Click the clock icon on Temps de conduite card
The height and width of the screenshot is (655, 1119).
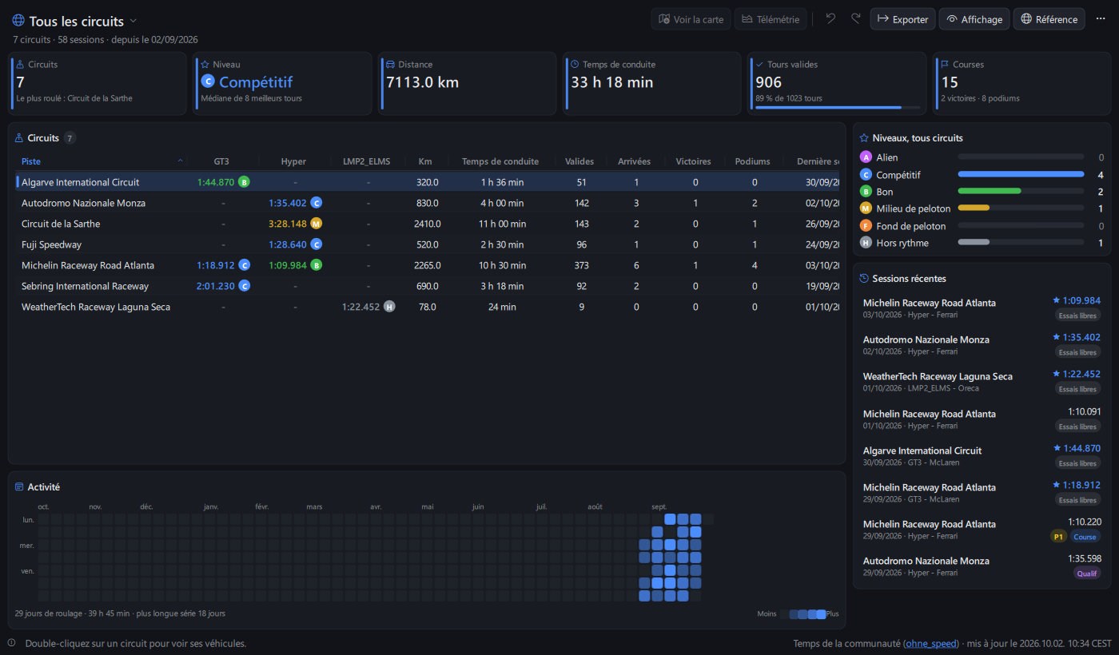pyautogui.click(x=575, y=64)
